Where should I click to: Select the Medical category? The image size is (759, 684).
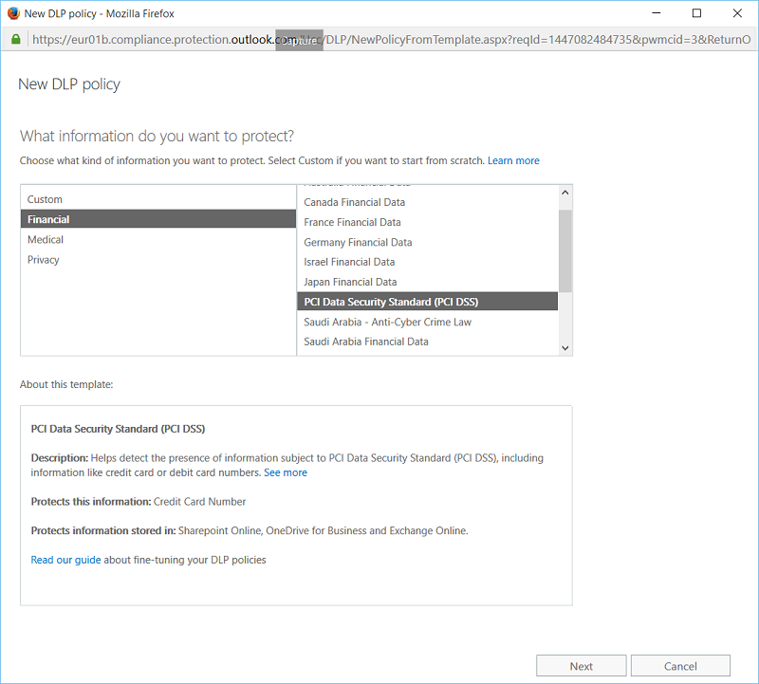(x=158, y=240)
